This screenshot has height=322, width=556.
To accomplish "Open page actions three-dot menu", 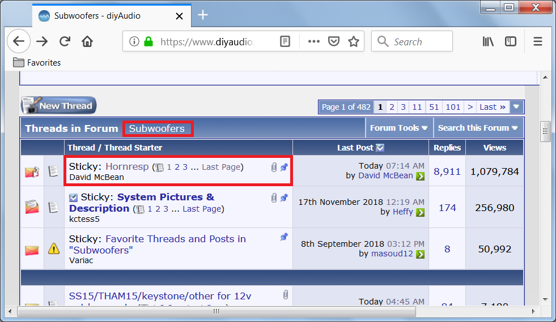I will 314,41.
